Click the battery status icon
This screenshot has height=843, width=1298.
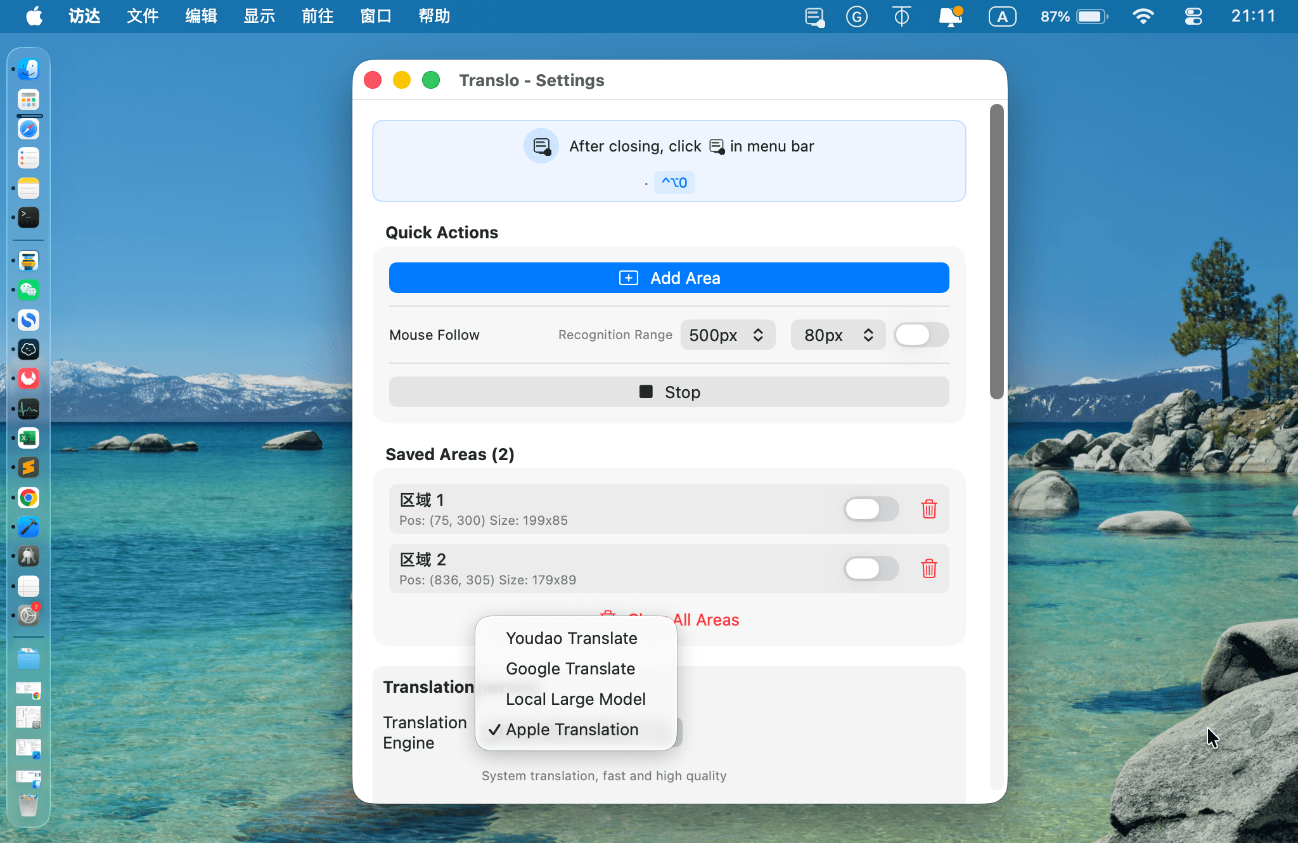[x=1091, y=16]
